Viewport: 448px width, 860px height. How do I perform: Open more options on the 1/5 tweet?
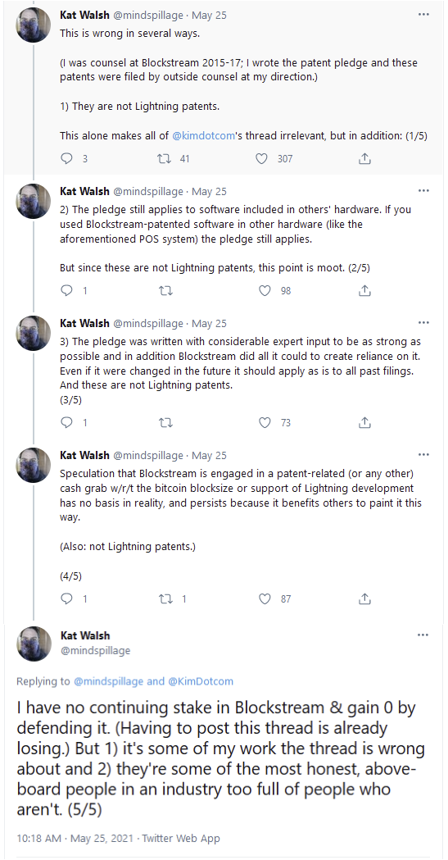(423, 15)
